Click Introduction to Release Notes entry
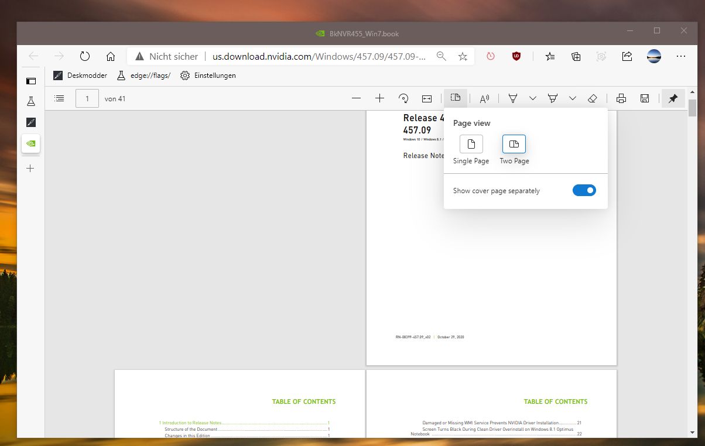Screen dimensions: 705x446 [x=245, y=423]
